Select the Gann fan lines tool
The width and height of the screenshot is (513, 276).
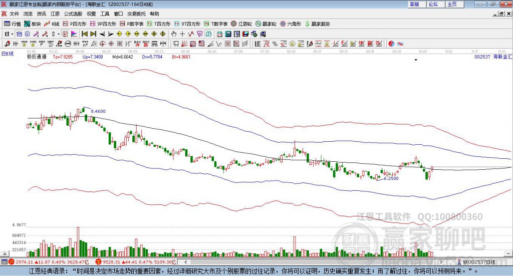[184, 44]
